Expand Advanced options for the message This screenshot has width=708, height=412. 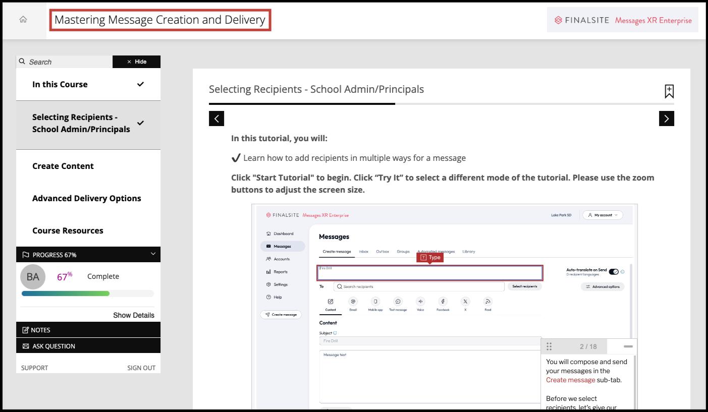point(603,286)
